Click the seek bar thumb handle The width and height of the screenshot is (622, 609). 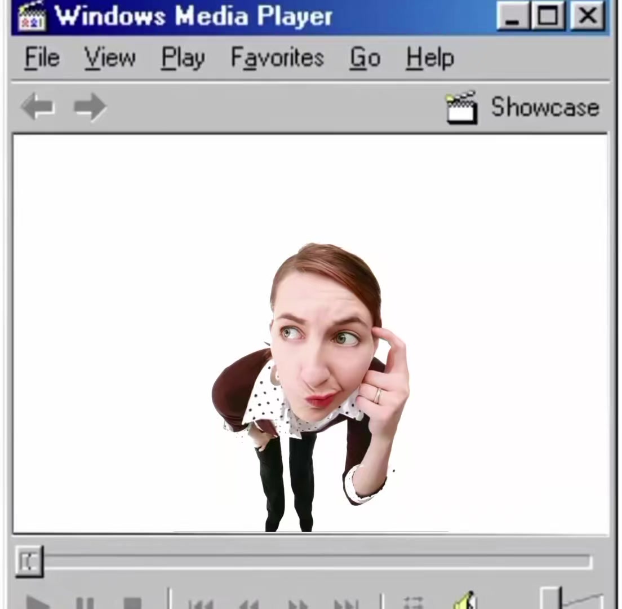[x=29, y=562]
